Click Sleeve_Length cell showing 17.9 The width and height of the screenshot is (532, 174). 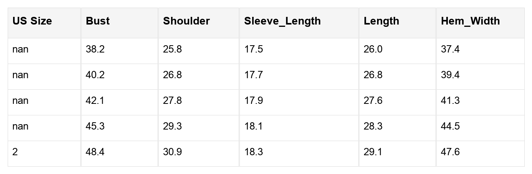[253, 101]
